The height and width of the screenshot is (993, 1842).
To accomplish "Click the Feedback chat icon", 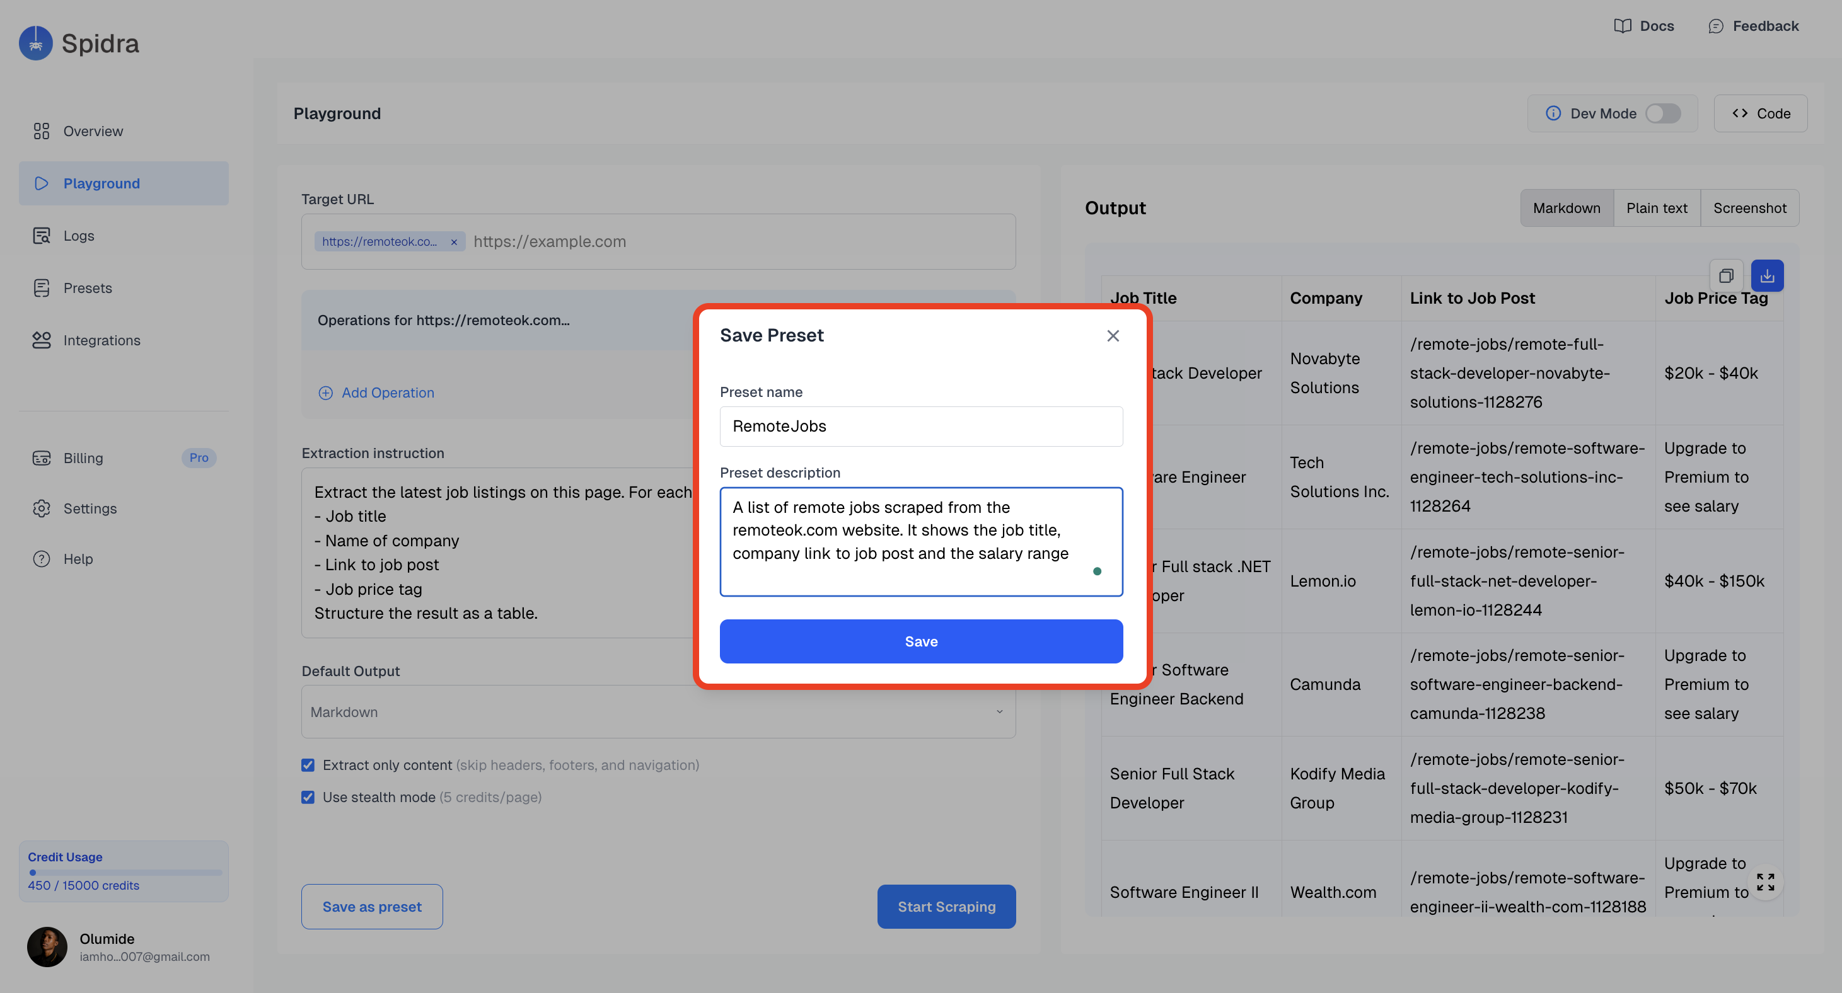I will click(1715, 26).
